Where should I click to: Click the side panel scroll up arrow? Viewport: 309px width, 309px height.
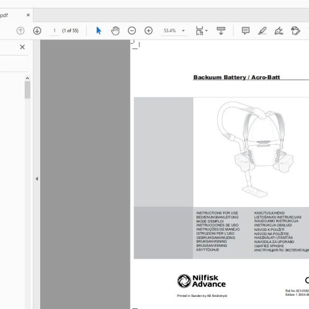[27, 78]
